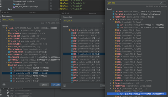Select the EVENTS_PORT row
This screenshot has height=97, width=168.
click(31, 52)
